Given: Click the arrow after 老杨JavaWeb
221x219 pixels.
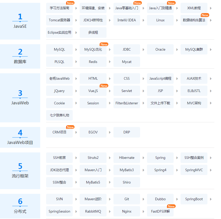Looking at the screenshot, I should pos(76,79).
